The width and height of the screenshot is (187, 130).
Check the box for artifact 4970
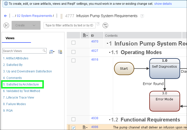(73, 43)
